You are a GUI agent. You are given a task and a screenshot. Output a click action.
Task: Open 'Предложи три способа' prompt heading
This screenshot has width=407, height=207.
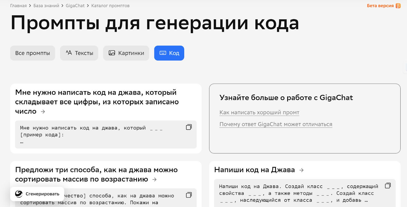click(x=96, y=174)
